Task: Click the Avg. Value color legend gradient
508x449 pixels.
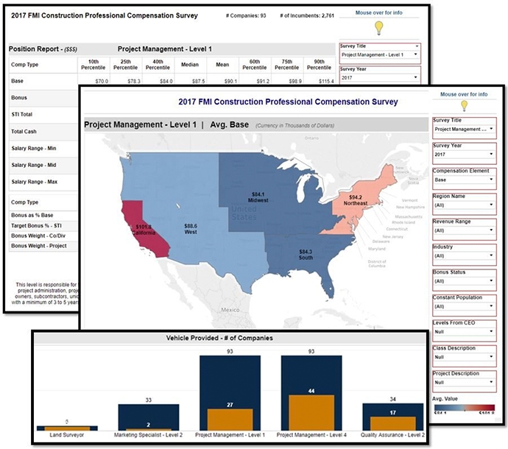Action: point(465,408)
